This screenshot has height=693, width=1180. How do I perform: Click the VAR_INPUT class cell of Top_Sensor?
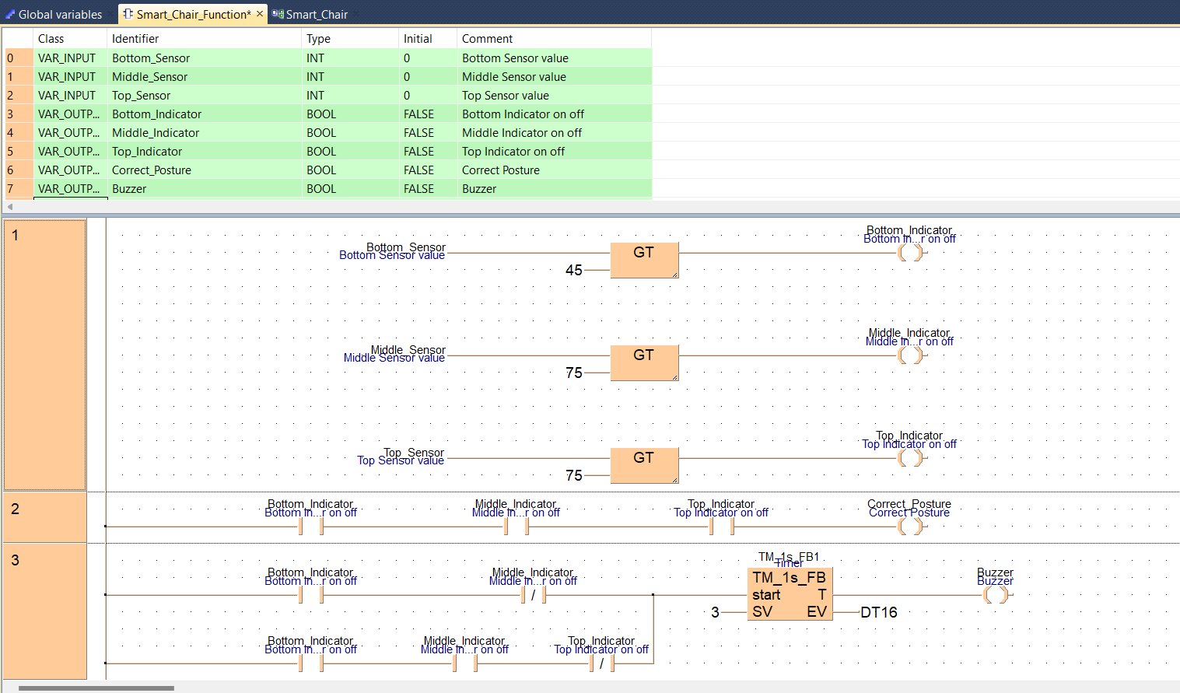pyautogui.click(x=70, y=95)
